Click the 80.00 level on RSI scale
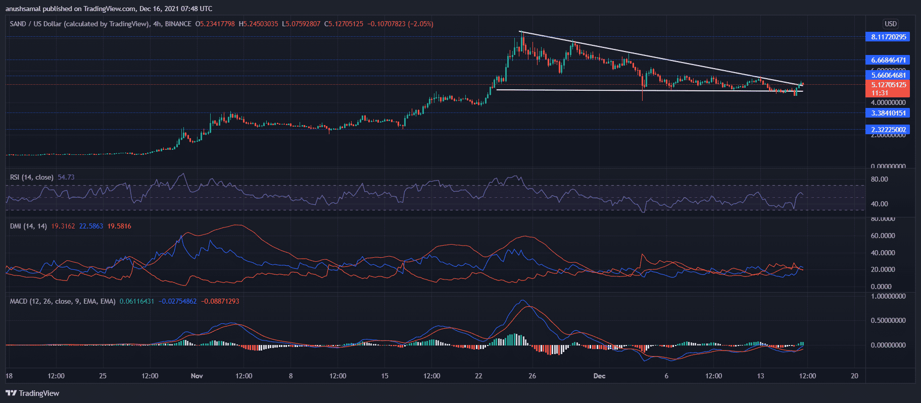The width and height of the screenshot is (921, 403). 880,179
